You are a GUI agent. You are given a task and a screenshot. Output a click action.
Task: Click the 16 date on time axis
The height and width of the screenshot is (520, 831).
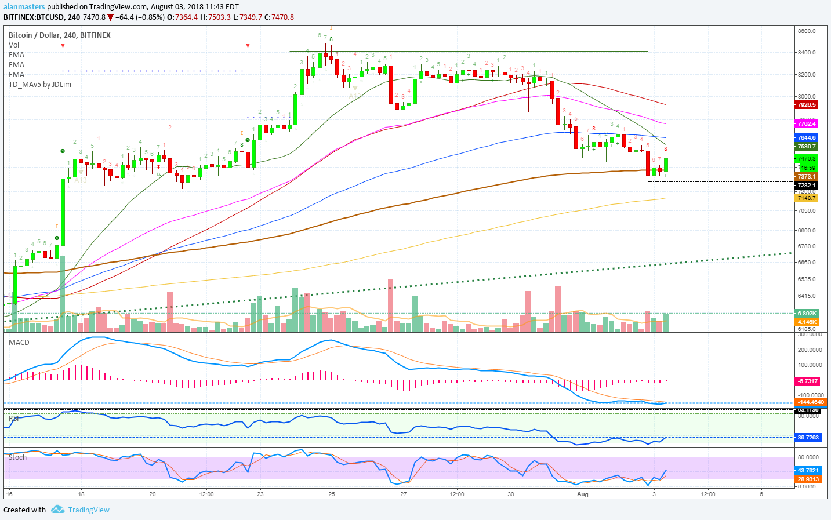pyautogui.click(x=9, y=494)
